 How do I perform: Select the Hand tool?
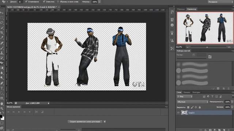click(x=2, y=103)
